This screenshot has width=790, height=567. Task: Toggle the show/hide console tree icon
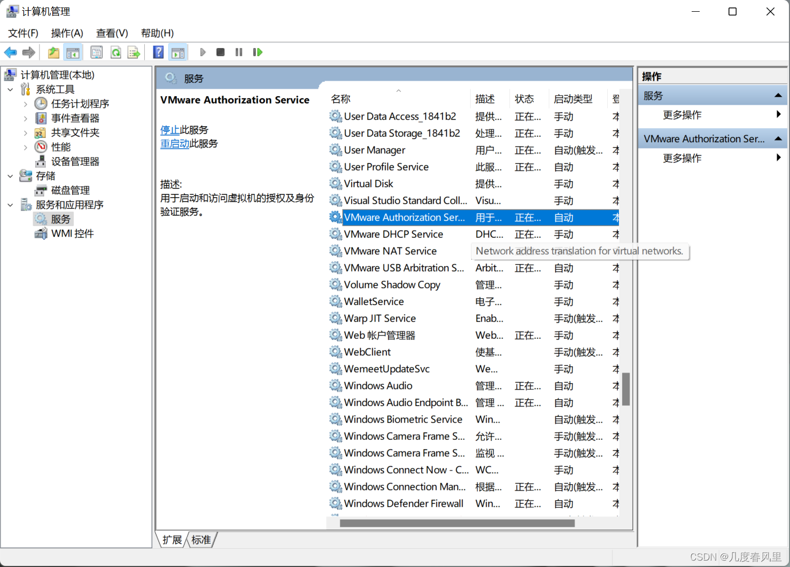(73, 52)
